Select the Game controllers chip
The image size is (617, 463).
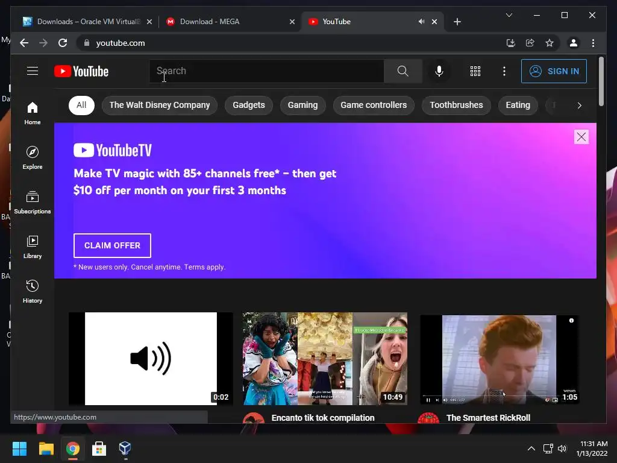(x=374, y=105)
